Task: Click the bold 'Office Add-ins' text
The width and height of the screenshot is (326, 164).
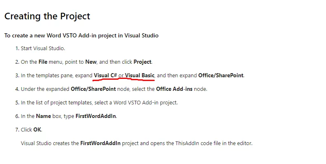Action: [x=174, y=89]
